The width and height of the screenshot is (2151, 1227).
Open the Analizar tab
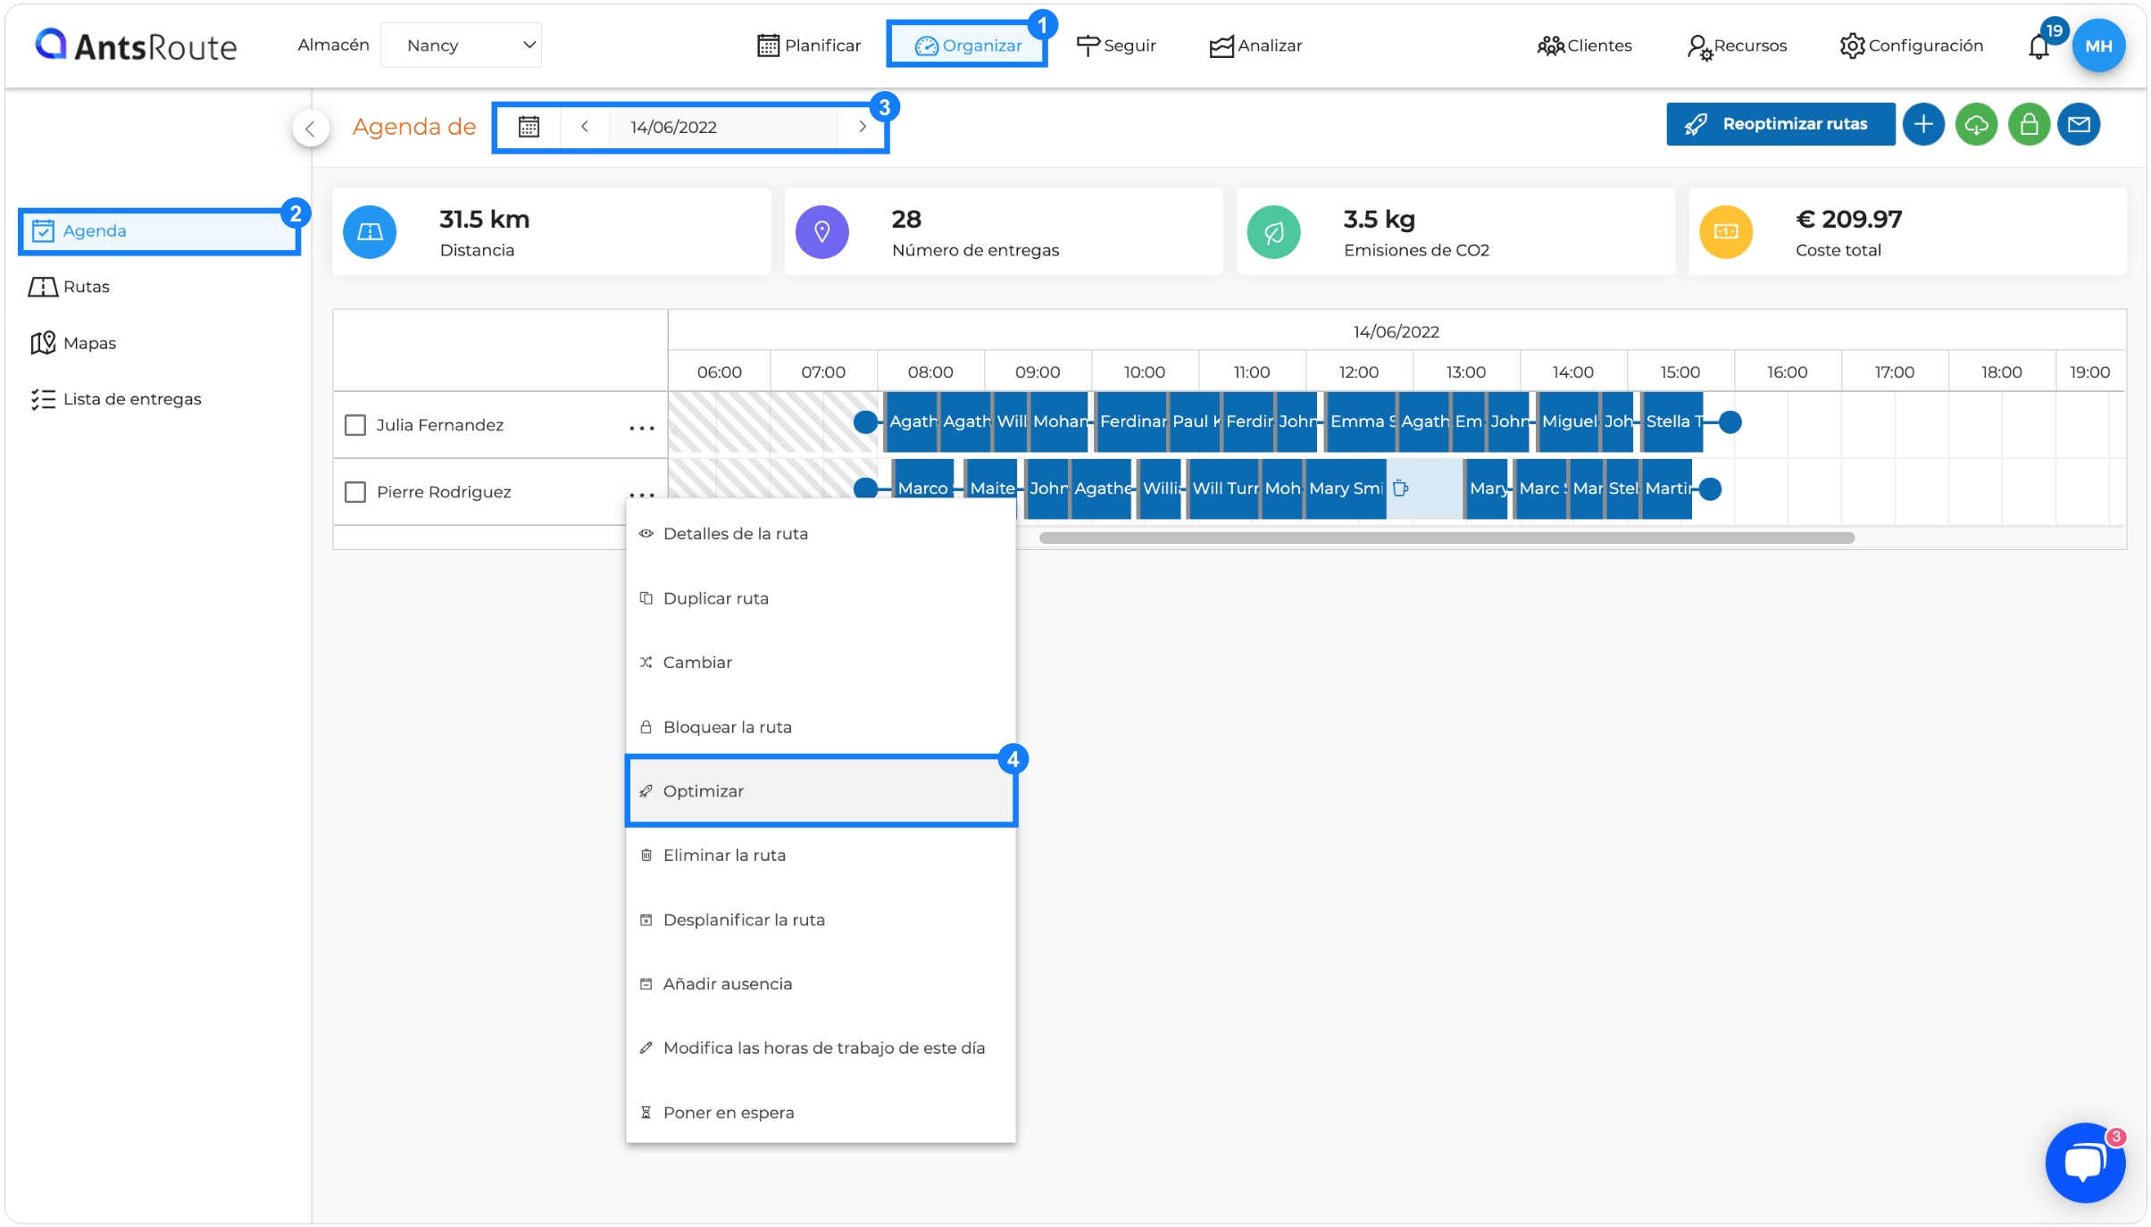click(1256, 46)
